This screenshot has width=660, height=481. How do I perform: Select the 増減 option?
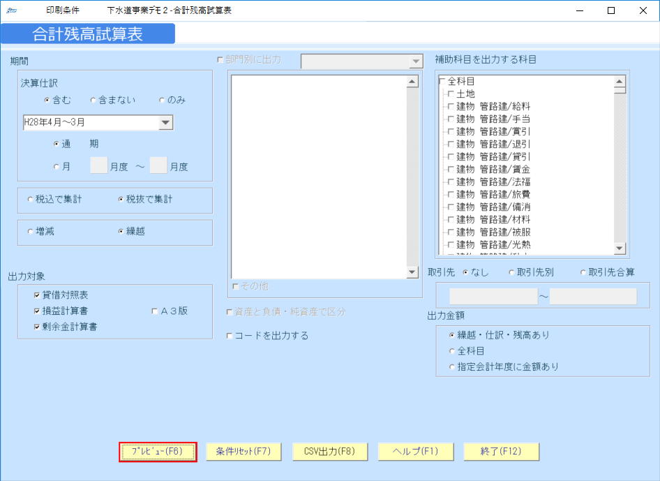[29, 232]
